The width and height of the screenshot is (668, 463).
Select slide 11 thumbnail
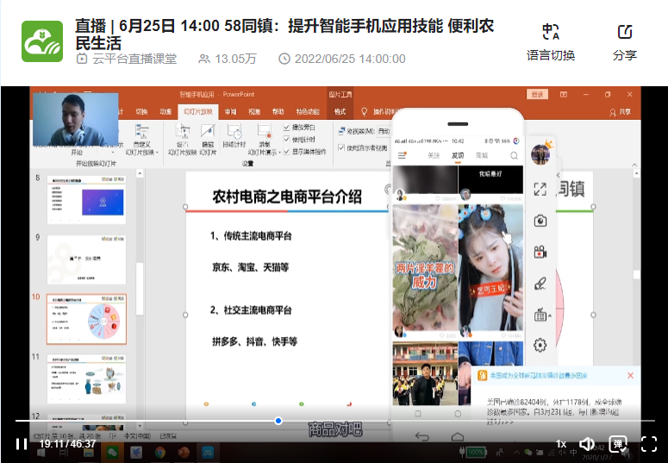point(86,379)
